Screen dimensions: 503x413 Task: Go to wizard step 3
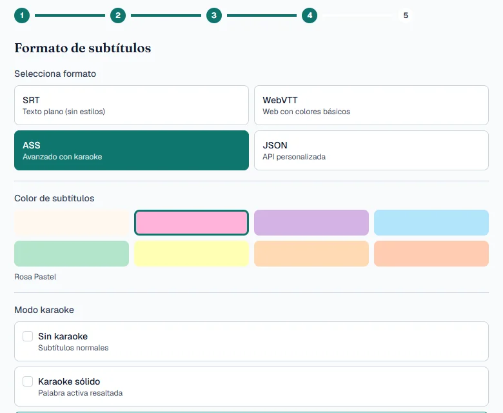point(214,15)
